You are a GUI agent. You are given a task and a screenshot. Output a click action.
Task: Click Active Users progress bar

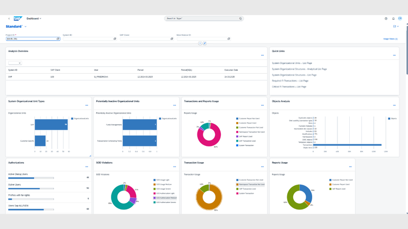pos(31,188)
